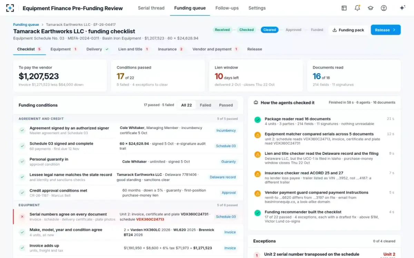Click the Cleared stage pill

269,30
